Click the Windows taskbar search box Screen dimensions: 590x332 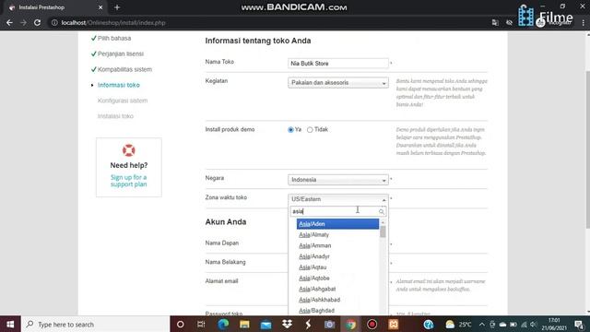click(x=96, y=324)
